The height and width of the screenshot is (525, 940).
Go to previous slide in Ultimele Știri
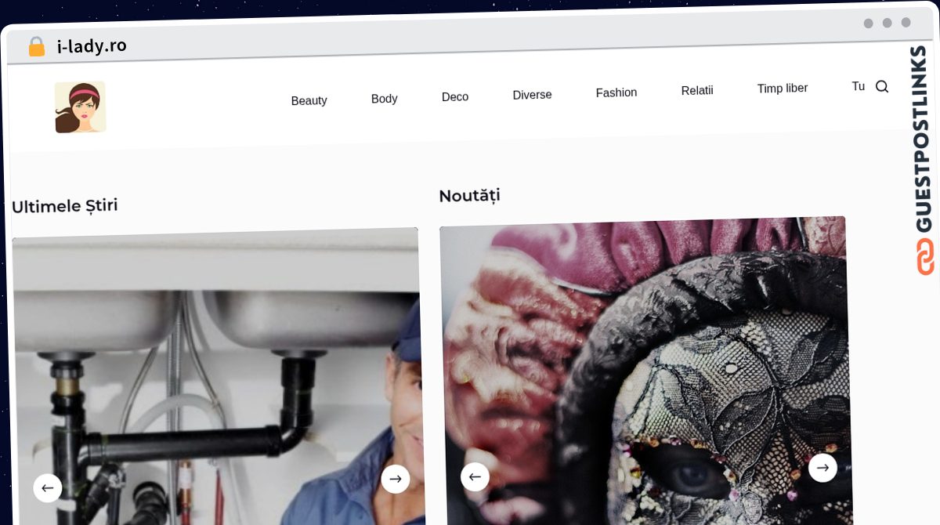(47, 488)
